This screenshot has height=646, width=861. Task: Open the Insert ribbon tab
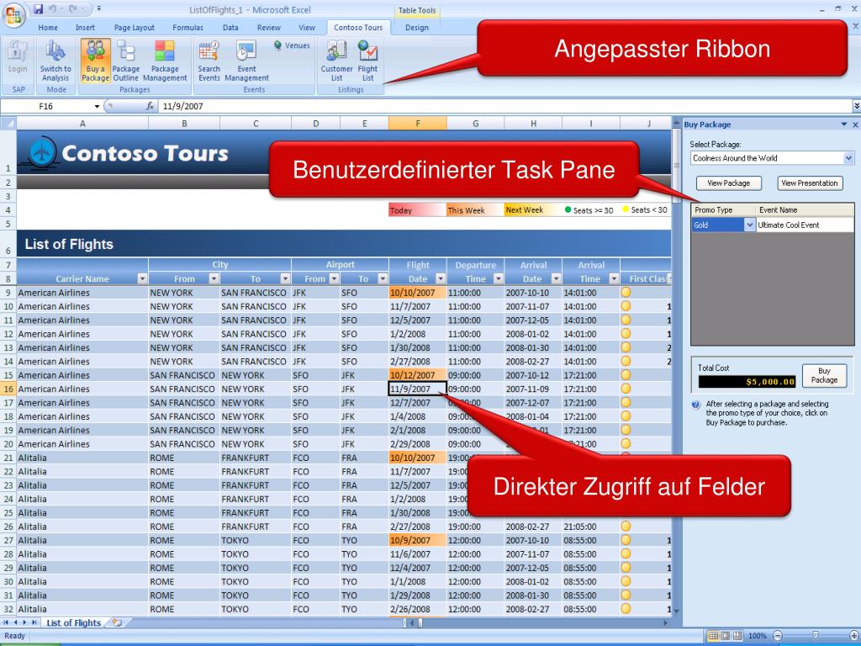(x=85, y=28)
